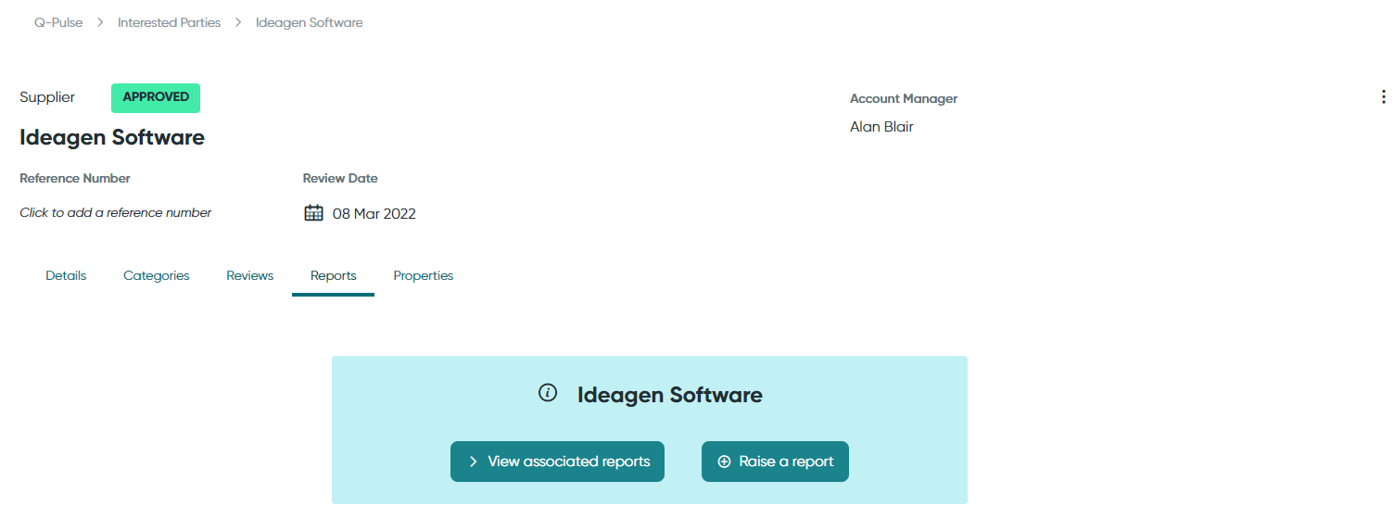This screenshot has width=1394, height=519.
Task: Open the Details tab
Action: pos(66,276)
